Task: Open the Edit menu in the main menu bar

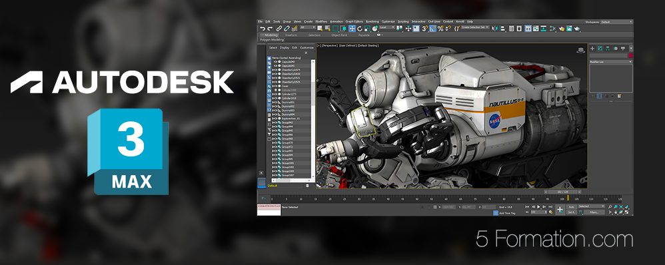Action: 268,21
